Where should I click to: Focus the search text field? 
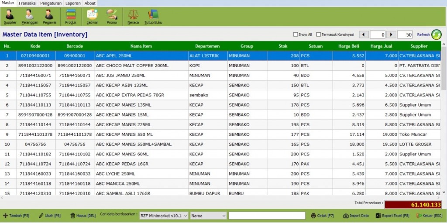[267, 216]
